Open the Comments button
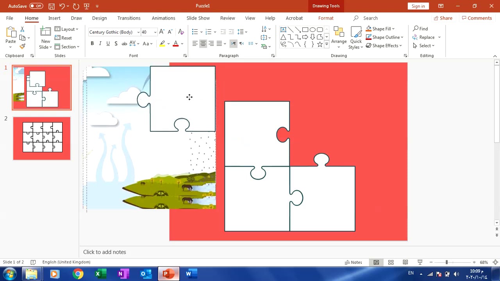 tap(477, 18)
